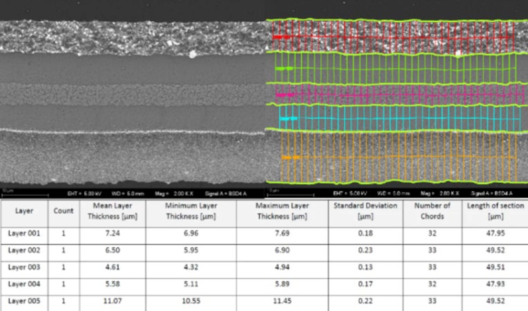Select minimum thickness cell '5.95'

191,250
